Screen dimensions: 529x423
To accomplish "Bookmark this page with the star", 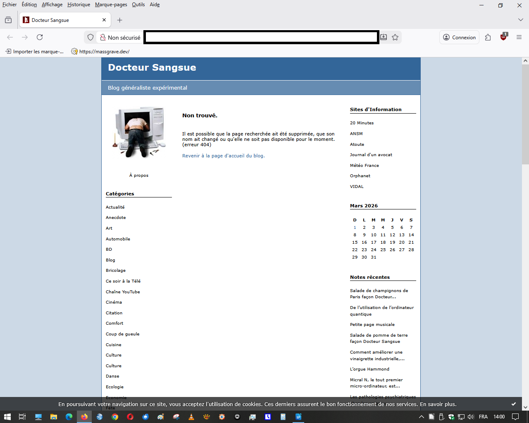I will click(x=395, y=37).
